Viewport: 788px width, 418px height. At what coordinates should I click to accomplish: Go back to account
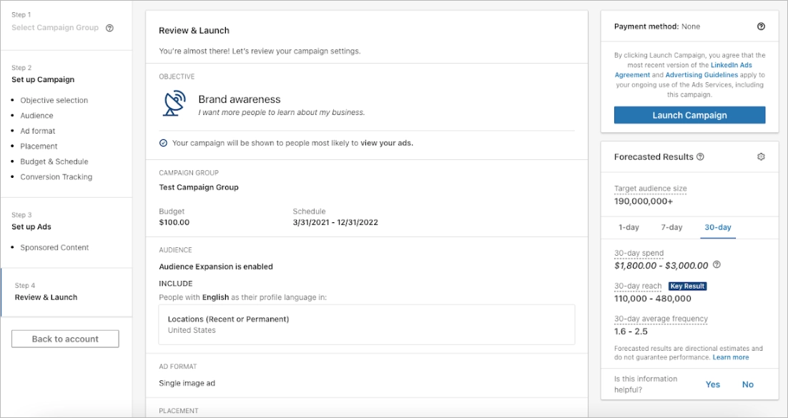[64, 338]
